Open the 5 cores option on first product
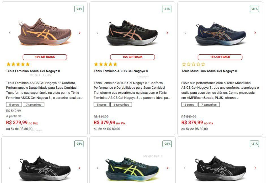Screen dimensions: 266x183 [14, 105]
